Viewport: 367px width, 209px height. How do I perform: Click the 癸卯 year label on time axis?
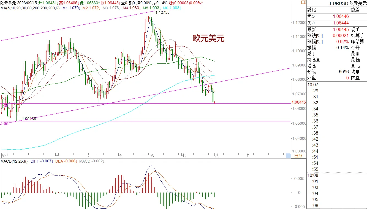(x=6, y=155)
